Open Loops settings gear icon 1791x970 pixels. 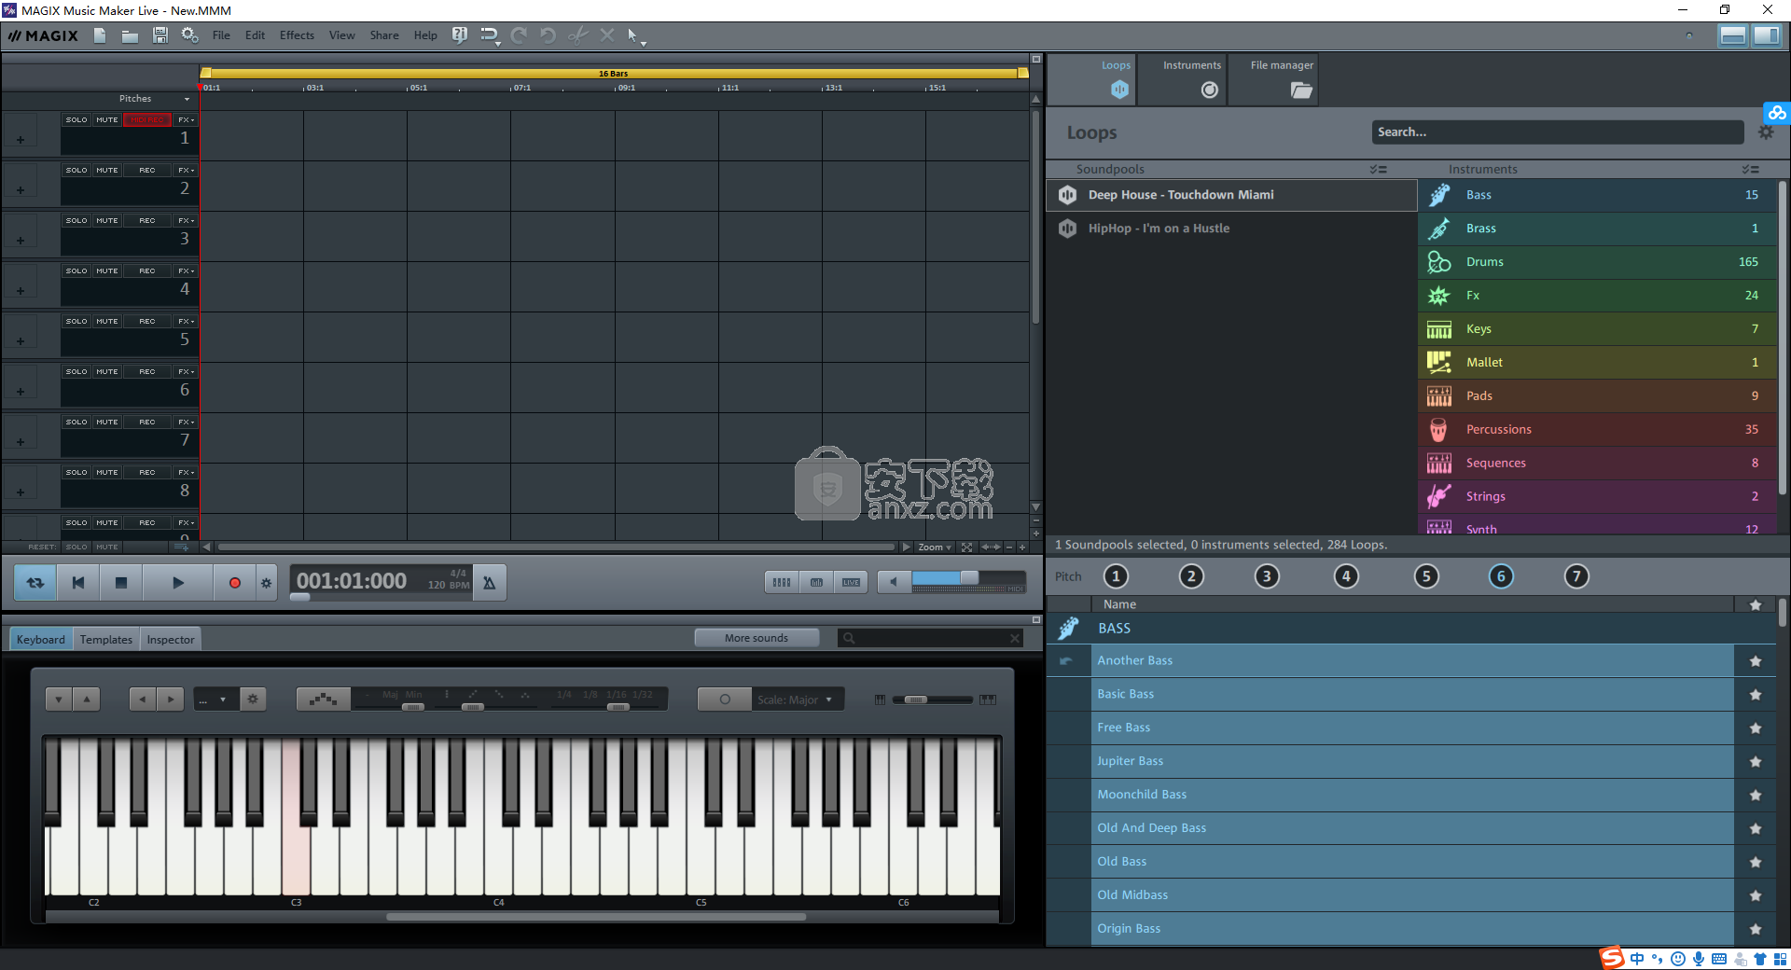click(1766, 132)
